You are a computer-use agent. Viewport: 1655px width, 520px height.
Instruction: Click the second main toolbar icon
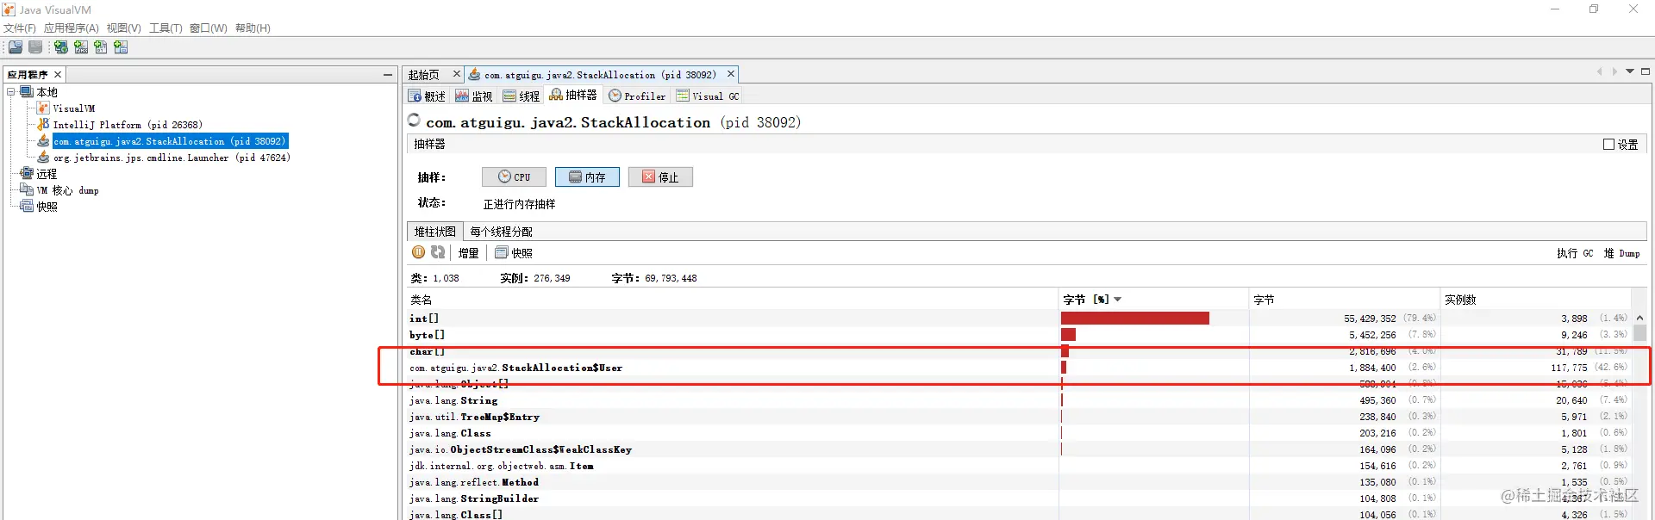pos(35,47)
